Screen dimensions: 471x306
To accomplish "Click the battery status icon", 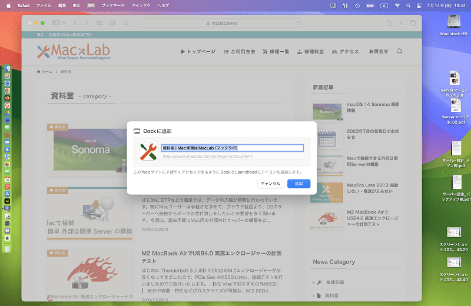I will (x=370, y=5).
